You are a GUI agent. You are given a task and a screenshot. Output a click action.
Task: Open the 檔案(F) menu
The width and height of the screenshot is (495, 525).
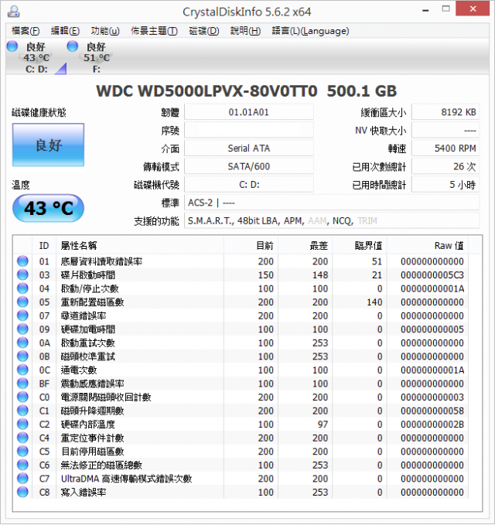click(x=26, y=31)
